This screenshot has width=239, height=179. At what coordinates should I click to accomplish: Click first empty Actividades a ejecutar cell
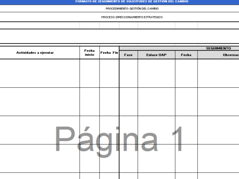(40, 73)
